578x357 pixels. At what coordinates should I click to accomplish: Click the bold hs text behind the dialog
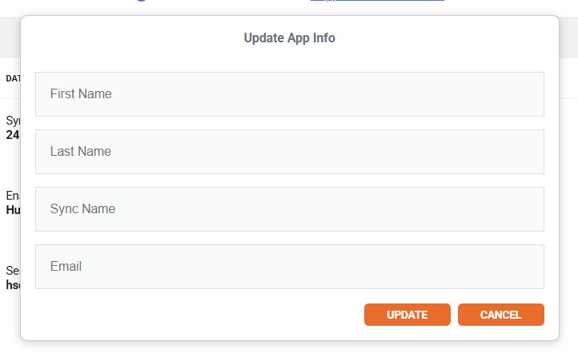(14, 285)
